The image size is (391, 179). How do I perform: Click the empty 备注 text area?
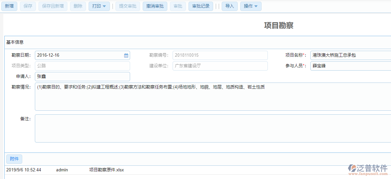(212, 128)
